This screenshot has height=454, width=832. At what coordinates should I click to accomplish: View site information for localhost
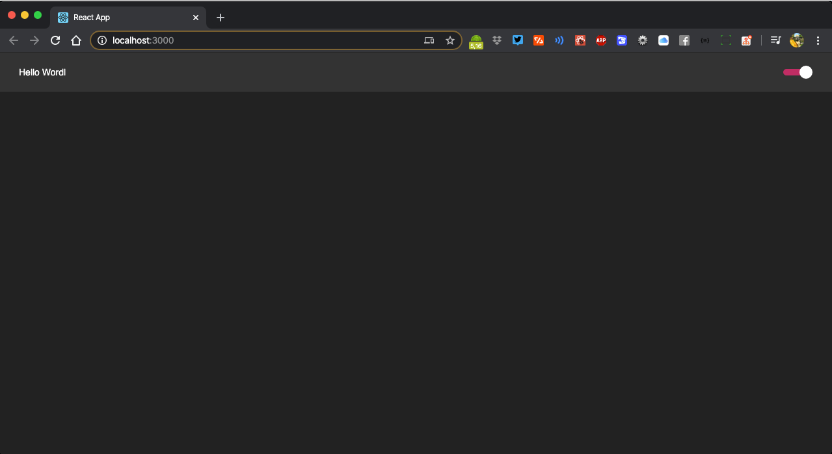click(x=101, y=40)
